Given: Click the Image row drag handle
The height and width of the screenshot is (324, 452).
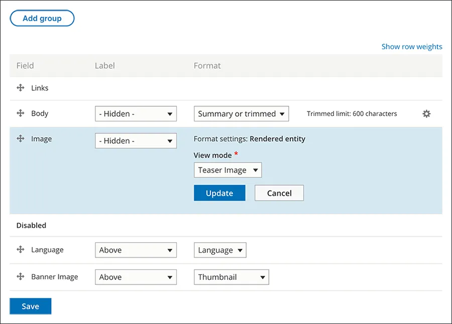Looking at the screenshot, I should (x=20, y=139).
